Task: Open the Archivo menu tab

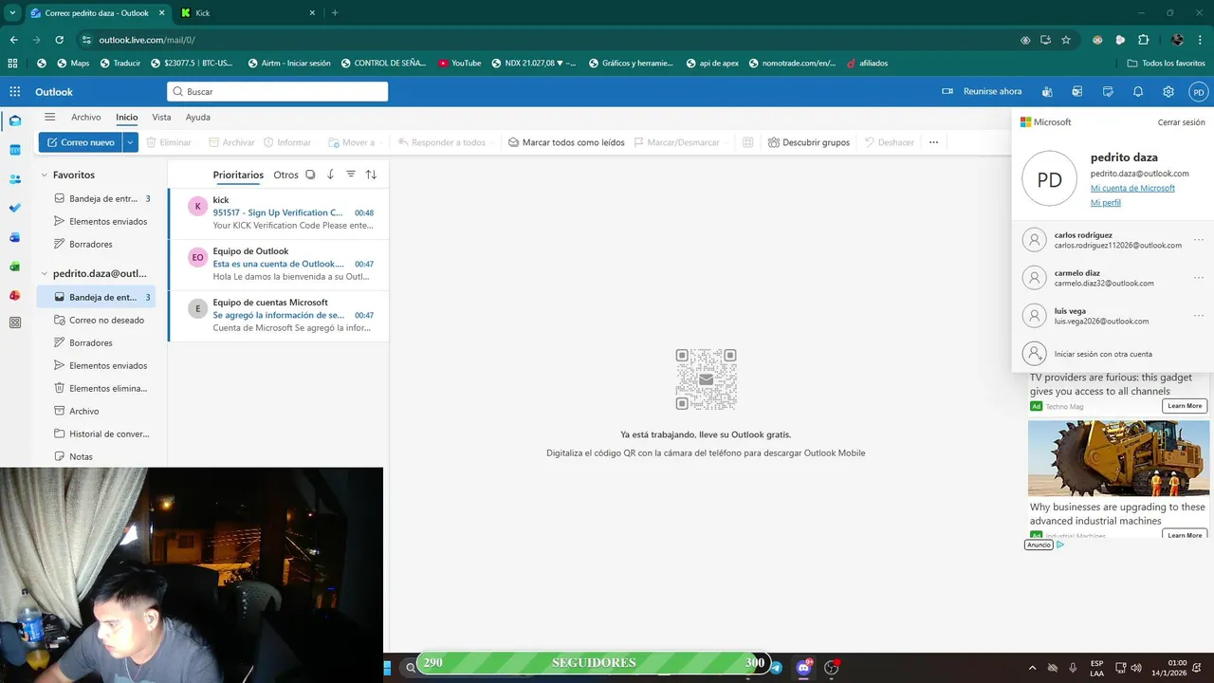Action: (x=85, y=118)
